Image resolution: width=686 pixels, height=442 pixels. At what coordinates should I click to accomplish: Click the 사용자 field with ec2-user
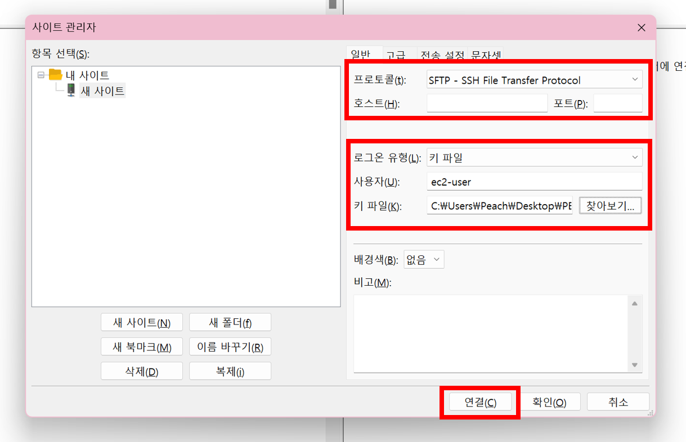pos(534,182)
